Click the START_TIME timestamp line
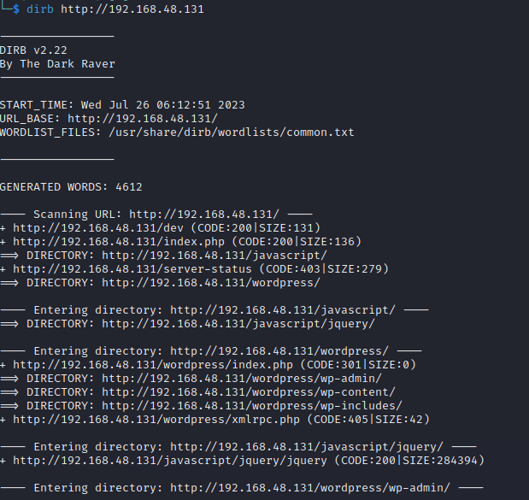 pos(122,105)
